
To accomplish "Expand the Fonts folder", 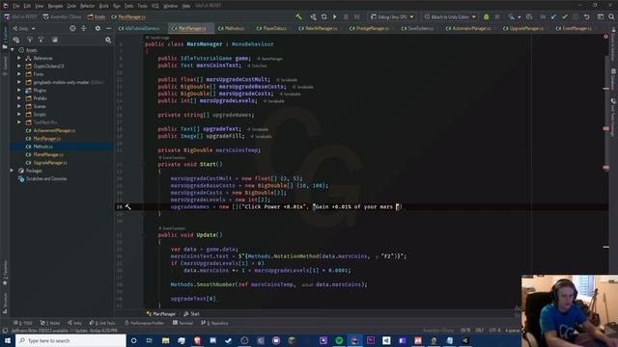I will point(19,74).
